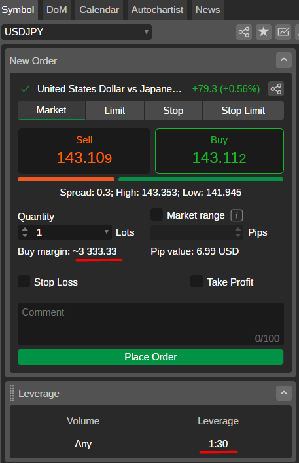Switch to the Calendar tab
The image size is (299, 463).
pyautogui.click(x=99, y=10)
